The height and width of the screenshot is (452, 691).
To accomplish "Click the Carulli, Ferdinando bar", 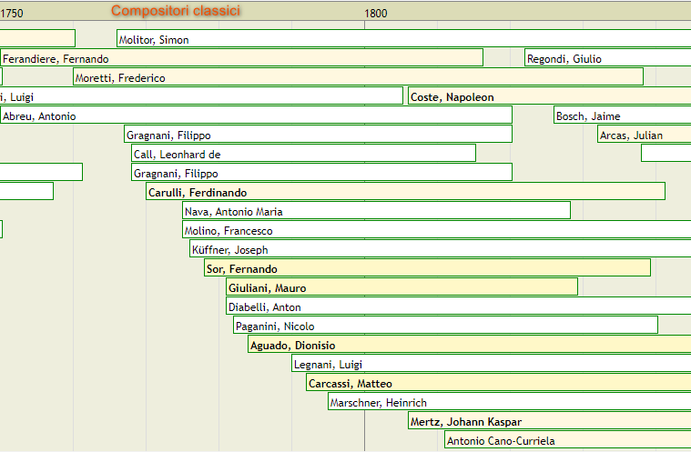I will pyautogui.click(x=405, y=192).
